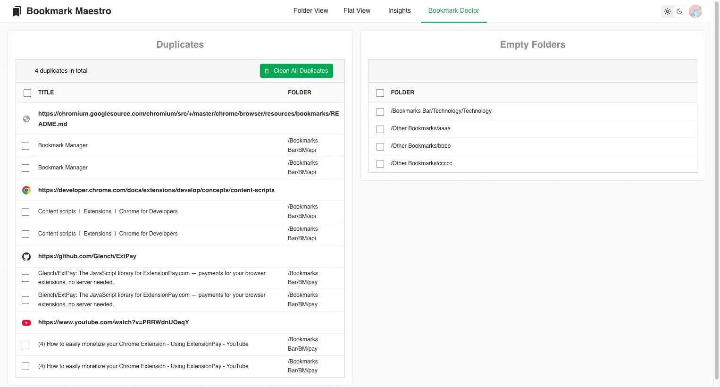The height and width of the screenshot is (387, 720).
Task: Click FOLDER column header in Duplicates table
Action: point(300,93)
